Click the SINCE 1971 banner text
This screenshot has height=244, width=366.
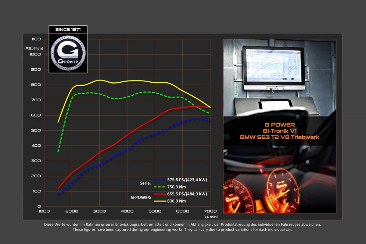click(x=68, y=30)
